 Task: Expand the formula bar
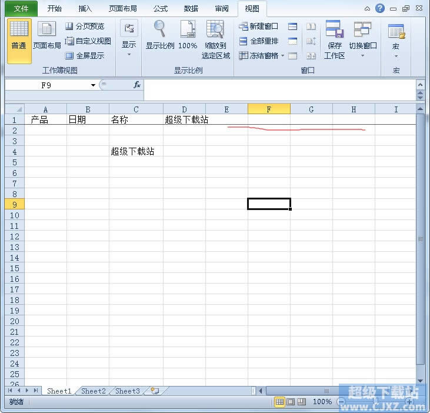(420, 85)
